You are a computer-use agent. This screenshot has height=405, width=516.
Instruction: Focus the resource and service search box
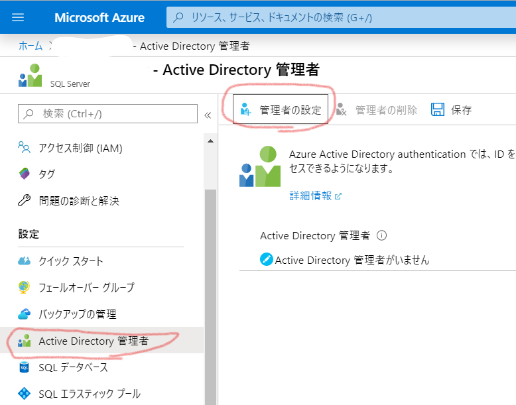341,17
